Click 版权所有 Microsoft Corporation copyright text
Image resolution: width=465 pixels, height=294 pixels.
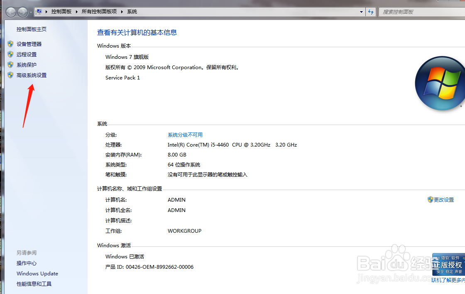[172, 67]
